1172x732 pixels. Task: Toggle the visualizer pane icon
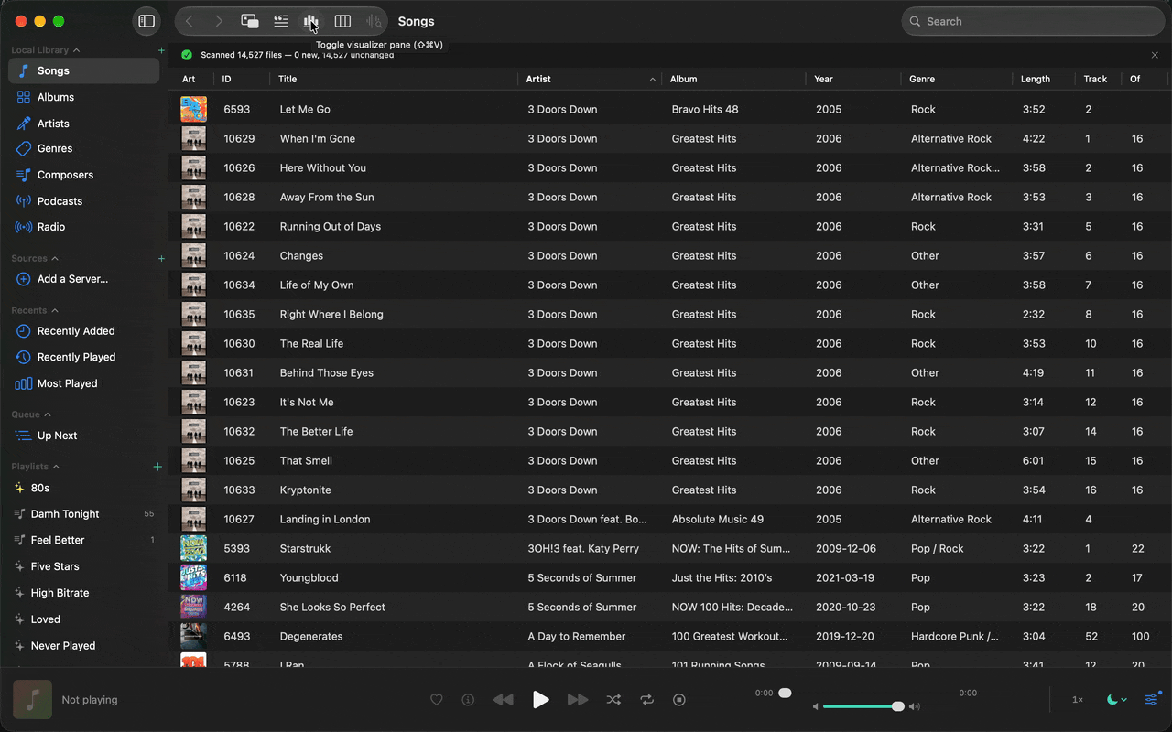tap(311, 21)
